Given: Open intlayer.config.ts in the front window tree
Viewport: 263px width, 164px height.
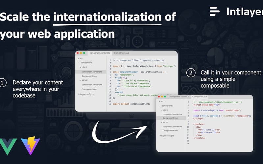Looking at the screenshot, I should [167, 136].
